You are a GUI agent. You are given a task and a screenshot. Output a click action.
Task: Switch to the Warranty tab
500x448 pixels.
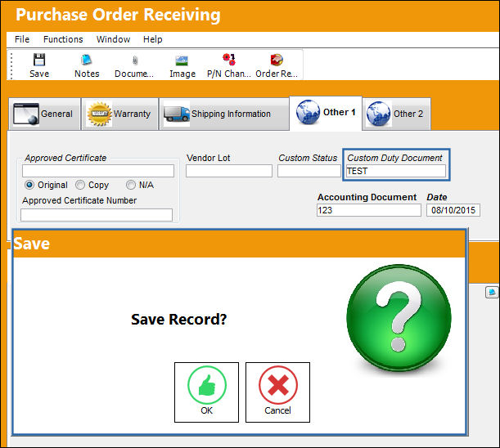coord(120,114)
